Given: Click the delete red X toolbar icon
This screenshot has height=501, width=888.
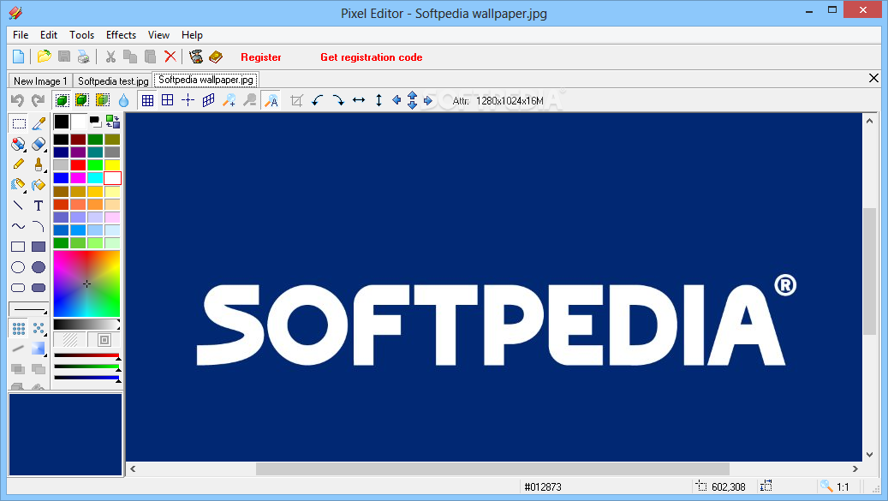Looking at the screenshot, I should pos(170,57).
